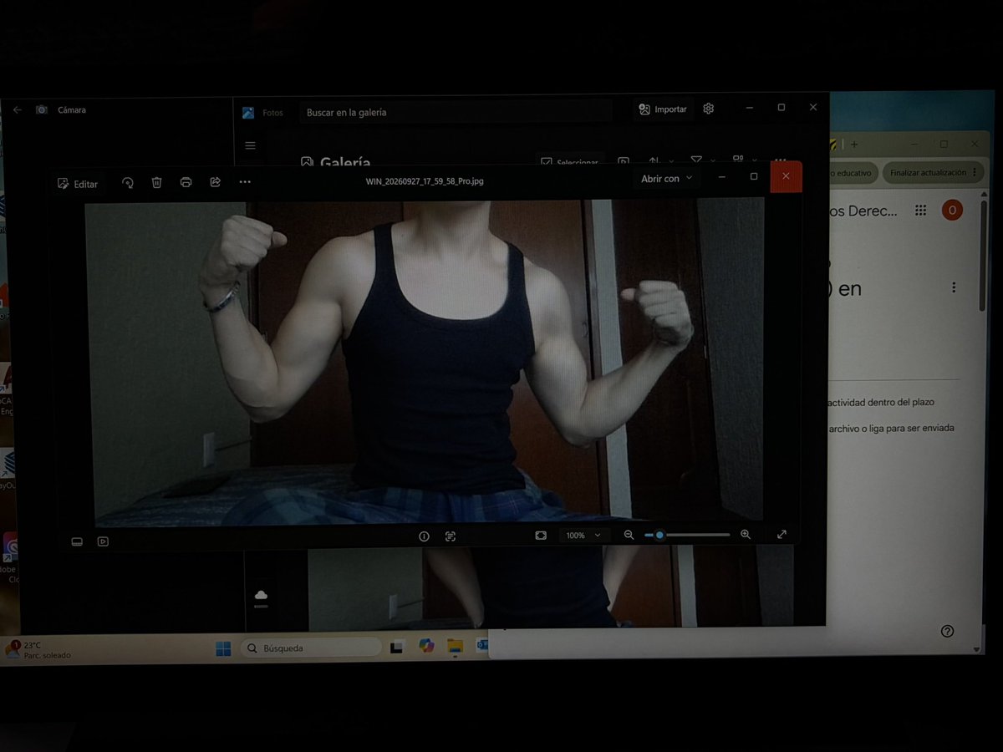This screenshot has width=1003, height=752.
Task: Open the Google apps grid icon
Action: [920, 211]
